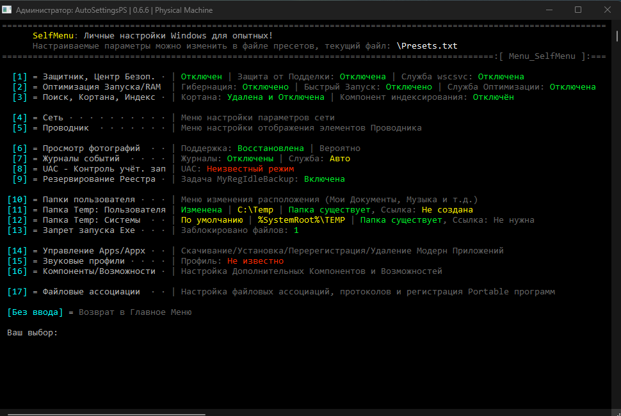
Task: Click the \Presets.txt file name
Action: point(427,46)
